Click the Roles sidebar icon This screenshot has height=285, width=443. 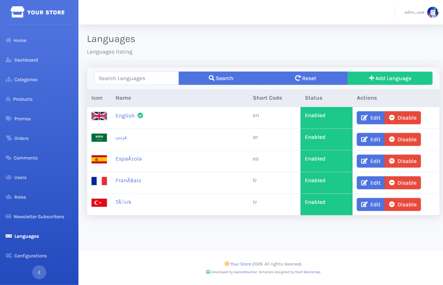9,197
